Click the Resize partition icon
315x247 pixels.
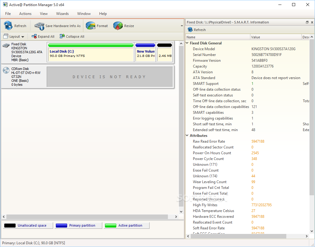118,26
